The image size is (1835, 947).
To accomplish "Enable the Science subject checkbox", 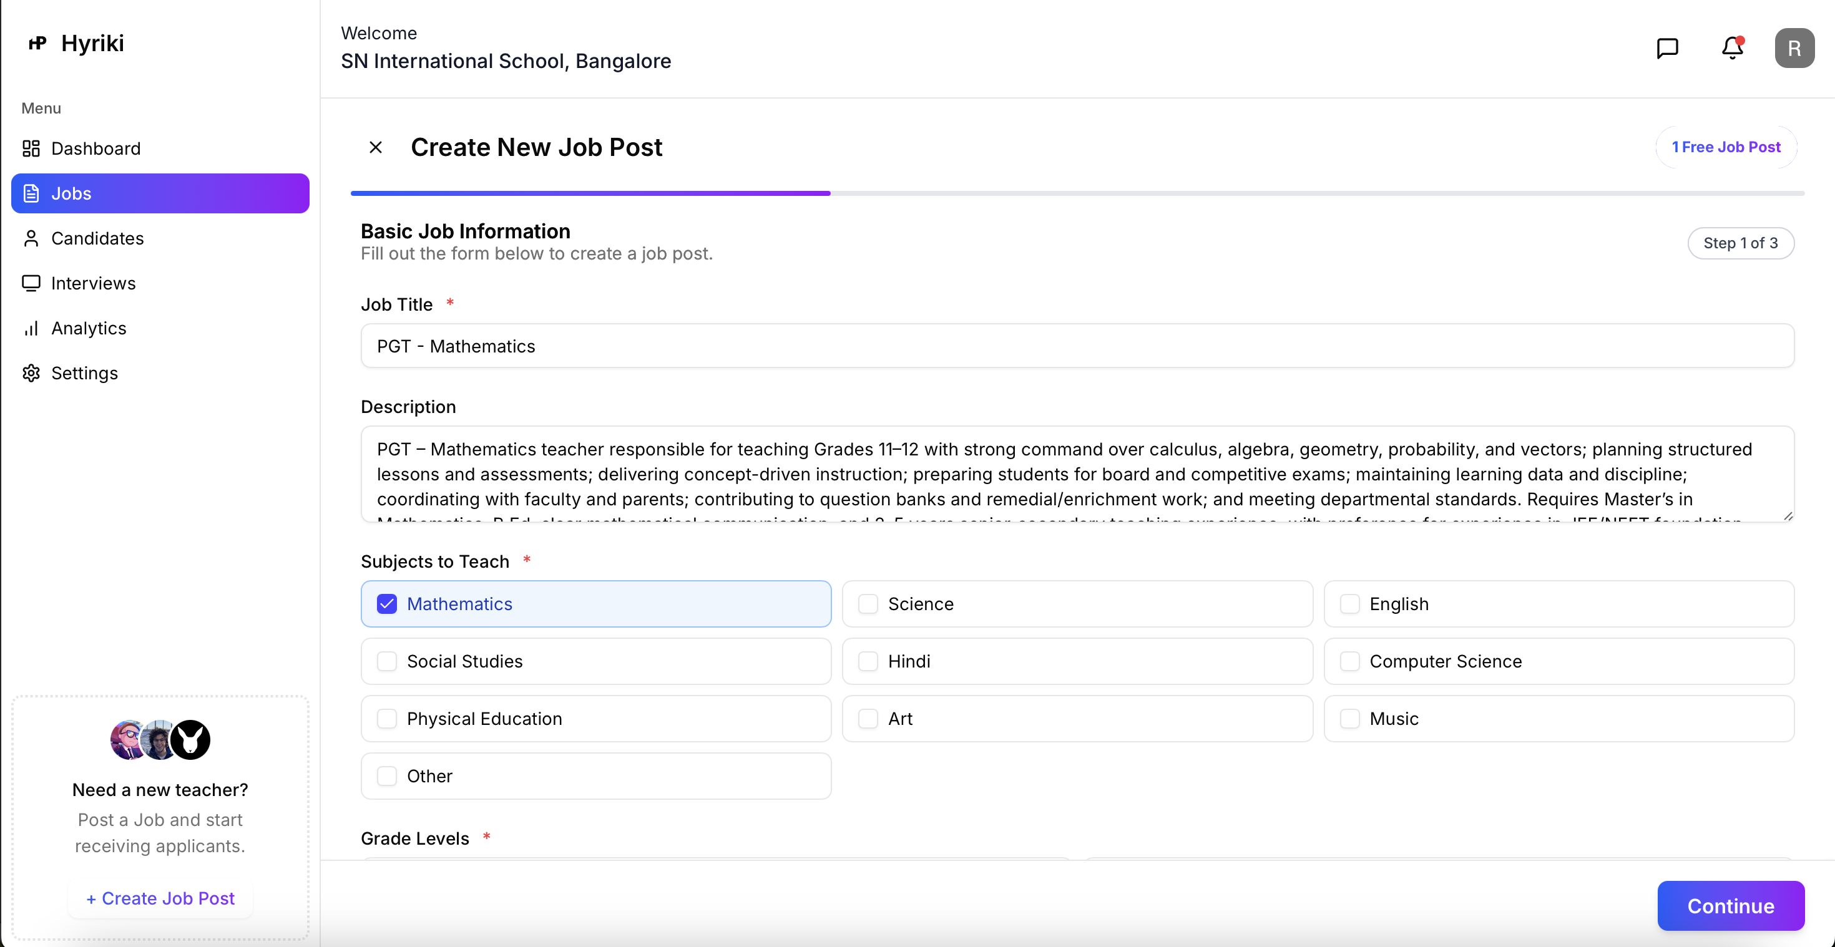I will (x=868, y=603).
